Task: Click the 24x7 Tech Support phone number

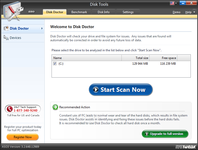Action: click(26, 111)
